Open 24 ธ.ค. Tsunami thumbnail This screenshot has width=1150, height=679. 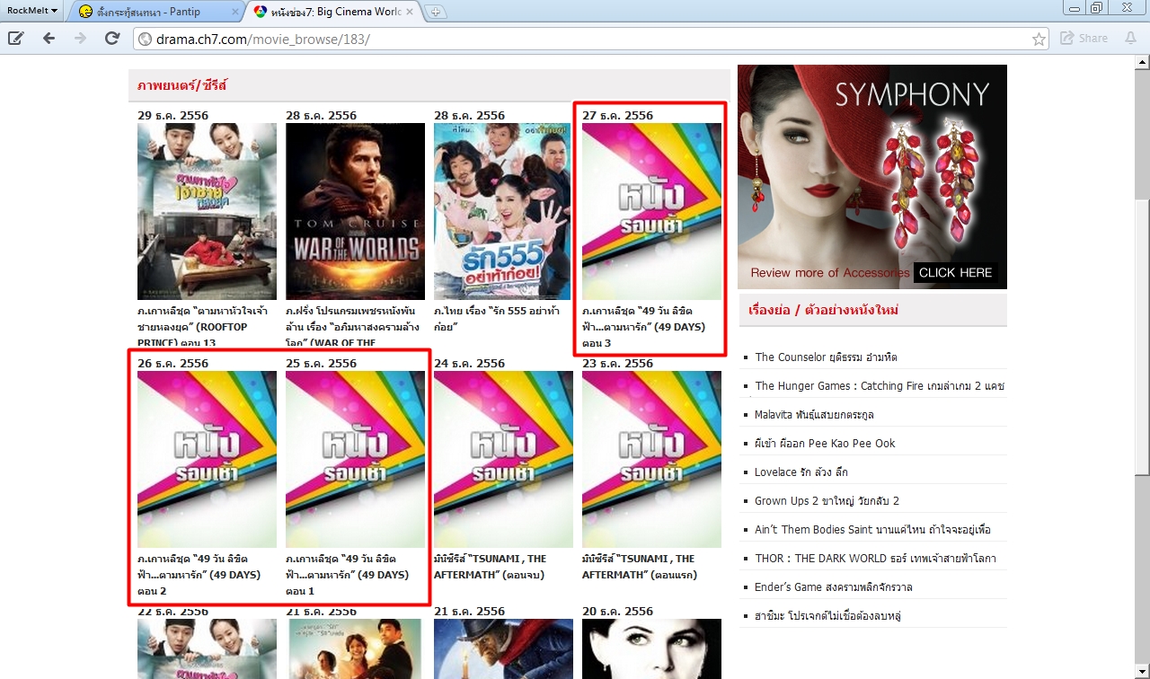(503, 459)
